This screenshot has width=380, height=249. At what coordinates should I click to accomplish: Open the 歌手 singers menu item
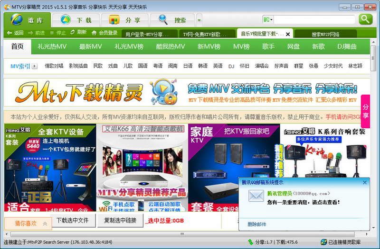(268, 46)
